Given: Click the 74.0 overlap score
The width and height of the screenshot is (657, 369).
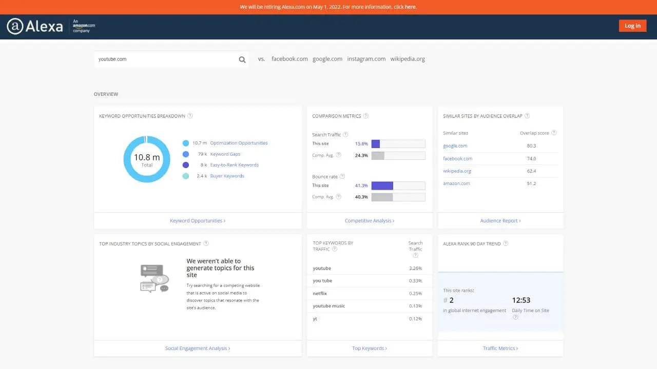Looking at the screenshot, I should tap(531, 159).
